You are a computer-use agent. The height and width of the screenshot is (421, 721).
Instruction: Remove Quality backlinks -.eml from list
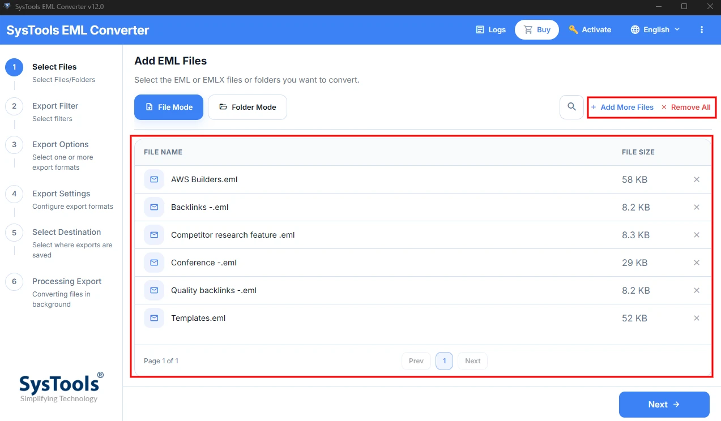click(x=697, y=290)
